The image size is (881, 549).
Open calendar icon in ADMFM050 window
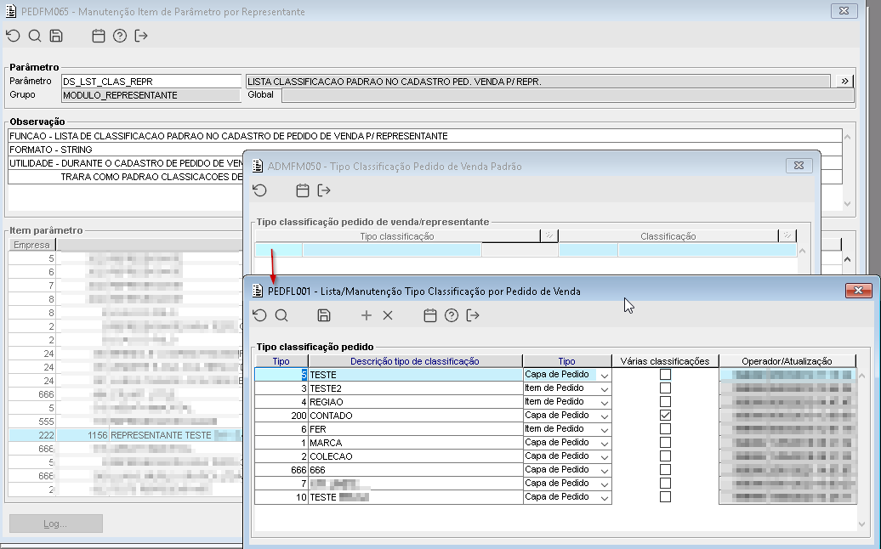[x=302, y=190]
